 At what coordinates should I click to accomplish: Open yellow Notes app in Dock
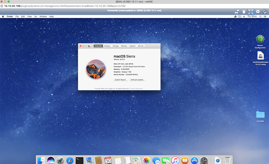[x=118, y=161]
